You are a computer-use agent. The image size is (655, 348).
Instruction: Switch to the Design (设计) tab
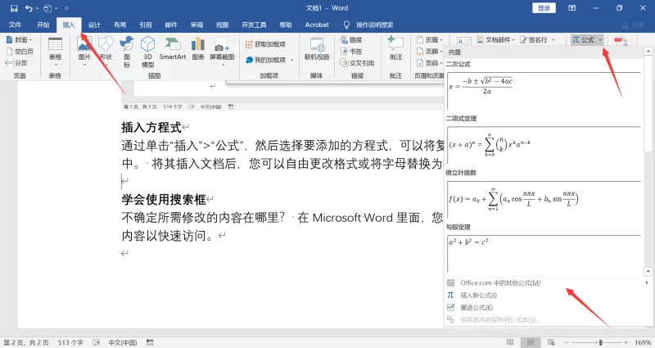coord(94,25)
